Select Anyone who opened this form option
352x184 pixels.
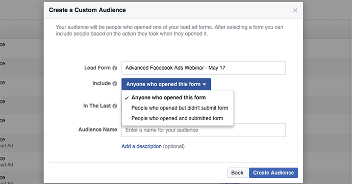pyautogui.click(x=178, y=98)
